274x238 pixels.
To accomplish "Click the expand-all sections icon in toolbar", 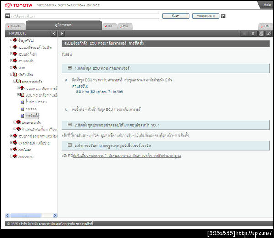I will (244, 33).
